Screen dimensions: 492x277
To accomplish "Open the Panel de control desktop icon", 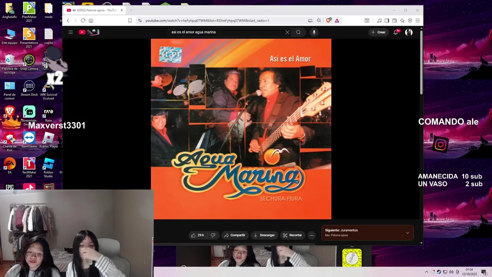I will coord(10,90).
